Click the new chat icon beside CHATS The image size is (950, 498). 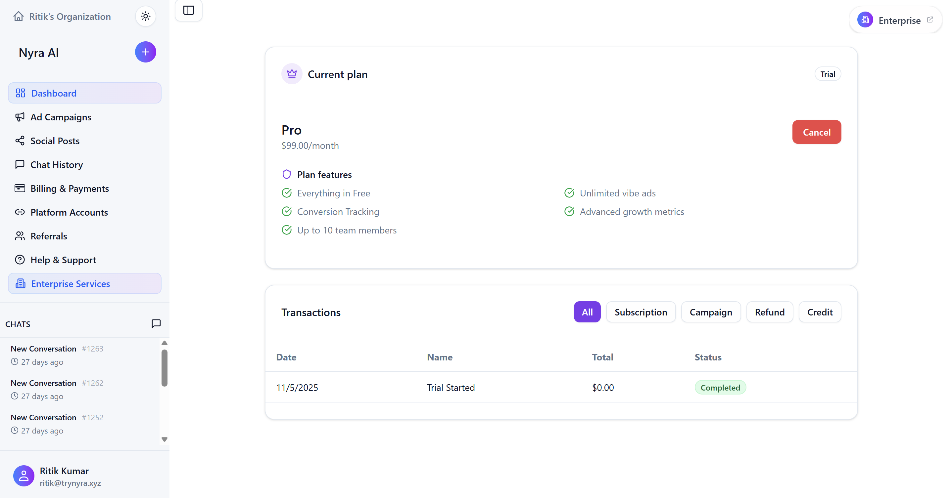click(156, 323)
